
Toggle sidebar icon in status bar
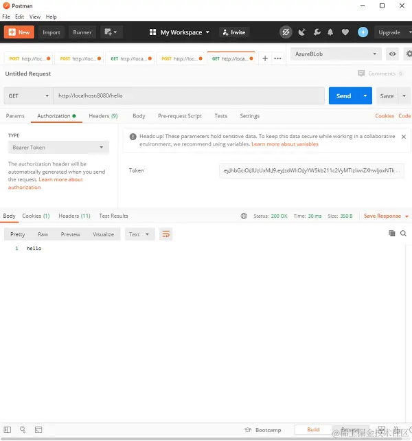pyautogui.click(x=8, y=429)
